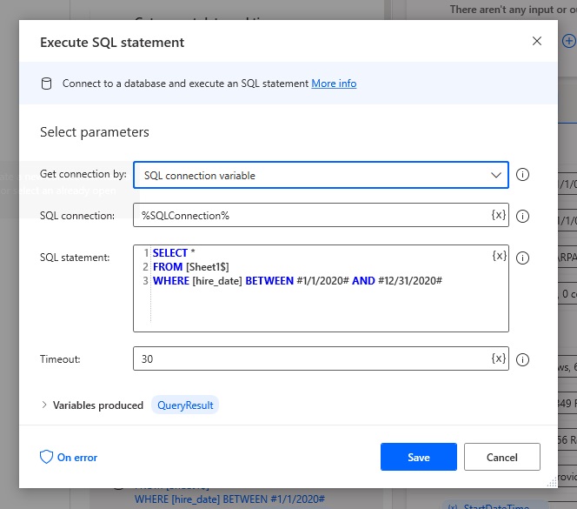Click info icon beside SQL connection field
This screenshot has height=509, width=577.
522,217
